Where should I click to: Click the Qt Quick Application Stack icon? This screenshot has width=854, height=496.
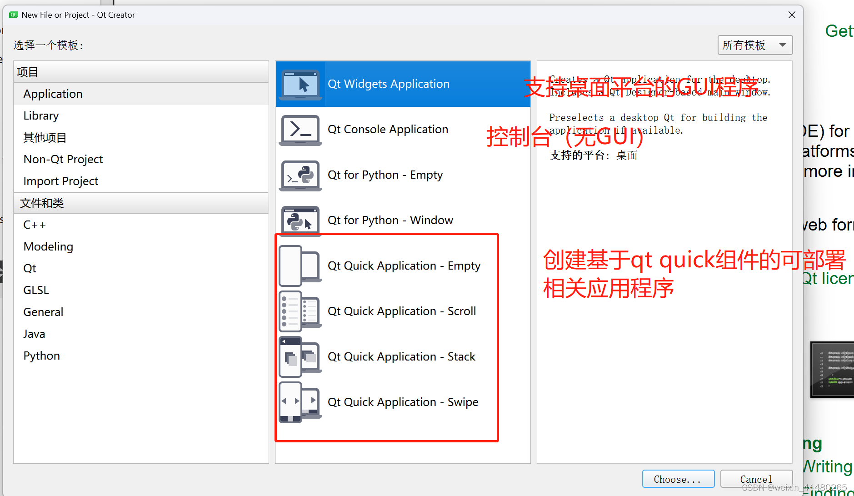tap(300, 357)
